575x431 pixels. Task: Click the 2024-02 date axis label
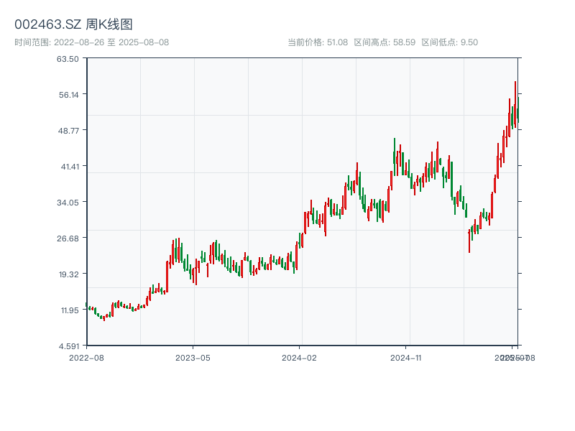click(300, 357)
